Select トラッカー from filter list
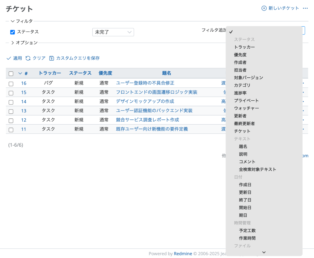This screenshot has height=258, width=314. 244,47
